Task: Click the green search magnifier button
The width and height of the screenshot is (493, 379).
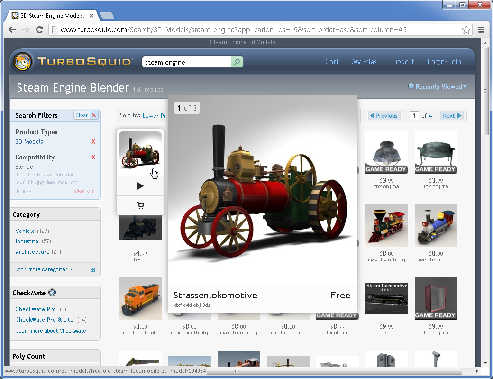Action: tap(237, 62)
